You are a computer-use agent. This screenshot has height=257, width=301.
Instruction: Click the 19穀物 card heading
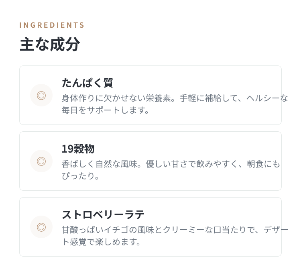[x=78, y=149]
